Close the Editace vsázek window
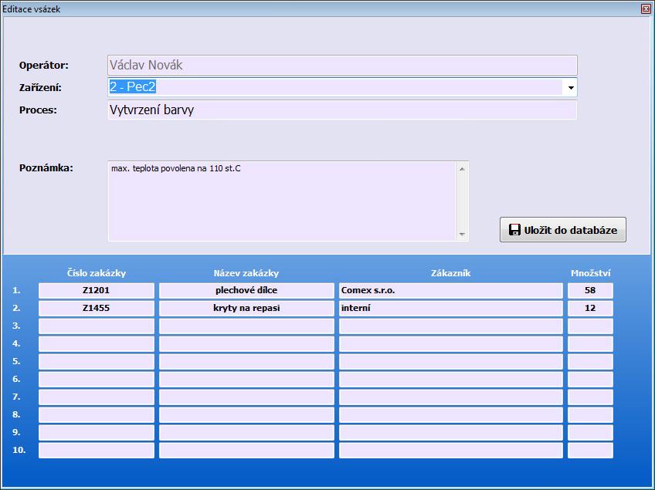Viewport: 655px width, 490px height. point(646,8)
